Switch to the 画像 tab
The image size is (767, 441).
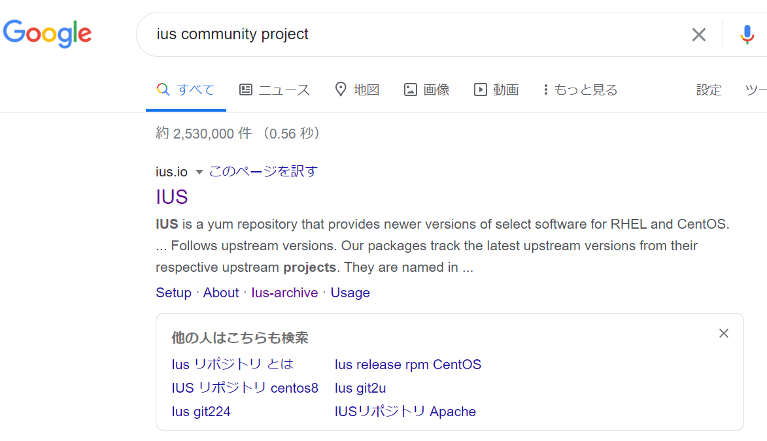(427, 90)
